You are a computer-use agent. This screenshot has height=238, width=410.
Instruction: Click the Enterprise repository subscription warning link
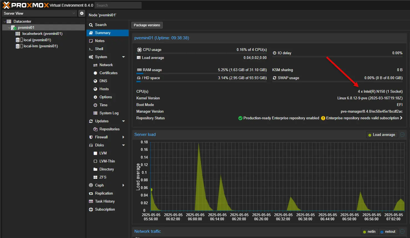click(362, 118)
